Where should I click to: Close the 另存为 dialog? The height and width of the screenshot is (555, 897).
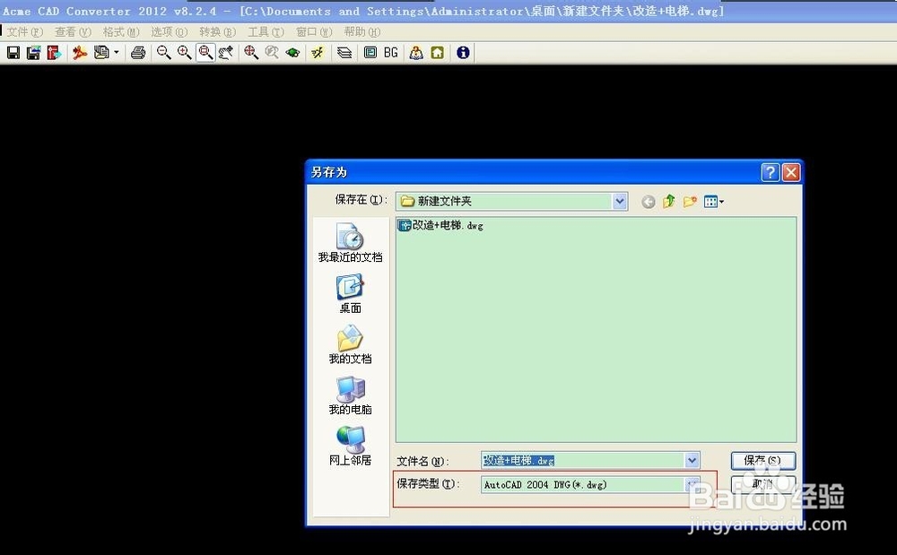(x=791, y=172)
